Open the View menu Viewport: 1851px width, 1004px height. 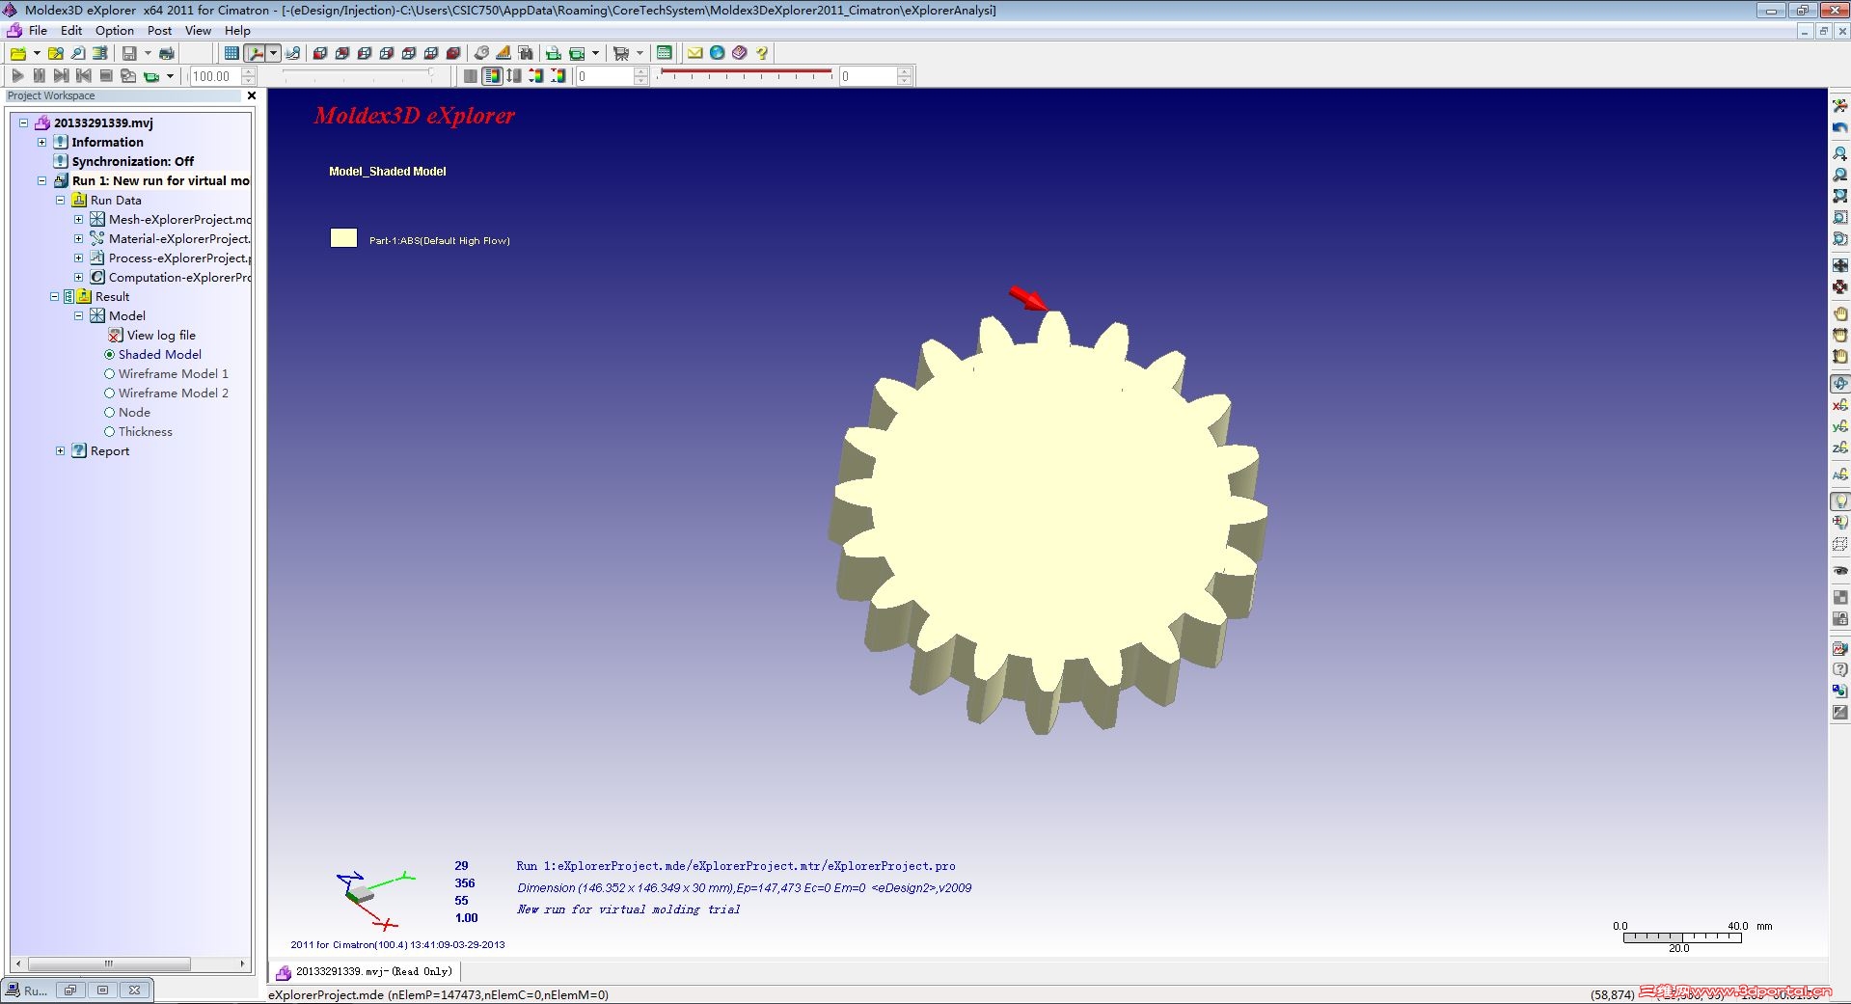(198, 30)
